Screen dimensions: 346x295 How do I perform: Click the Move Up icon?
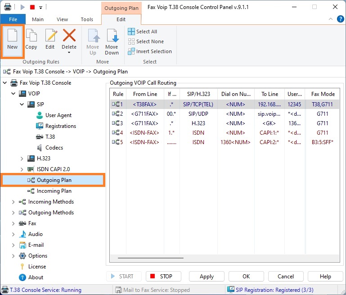tap(94, 35)
